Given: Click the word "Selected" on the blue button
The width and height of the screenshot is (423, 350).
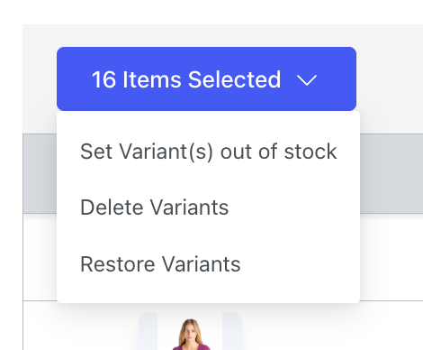Looking at the screenshot, I should click(x=234, y=79).
